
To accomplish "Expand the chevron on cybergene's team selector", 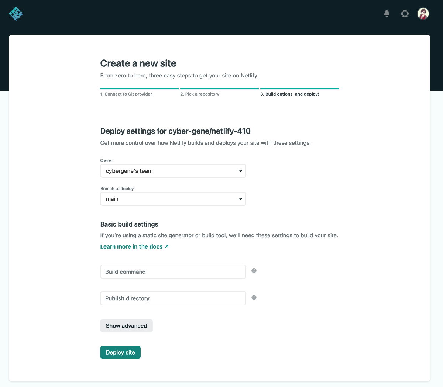I will tap(240, 170).
